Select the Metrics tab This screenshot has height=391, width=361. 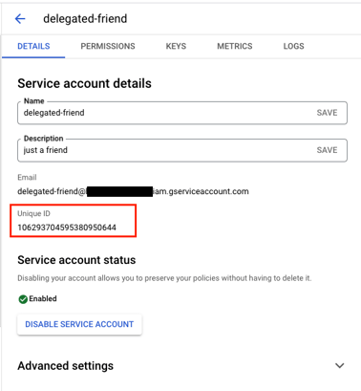pos(235,46)
